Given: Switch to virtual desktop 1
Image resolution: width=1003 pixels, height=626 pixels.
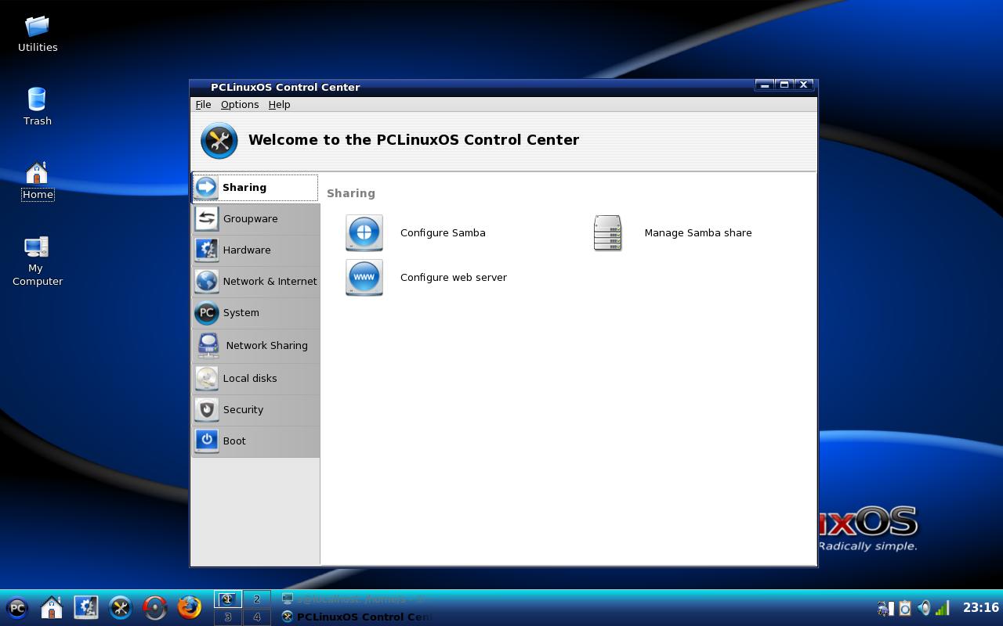Looking at the screenshot, I should [x=228, y=599].
